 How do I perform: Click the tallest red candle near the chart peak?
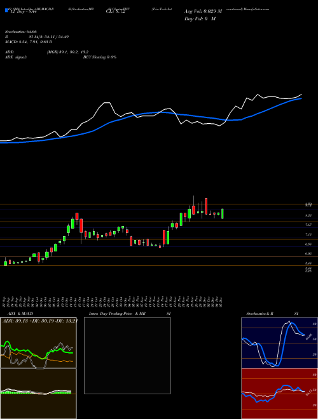coord(206,206)
